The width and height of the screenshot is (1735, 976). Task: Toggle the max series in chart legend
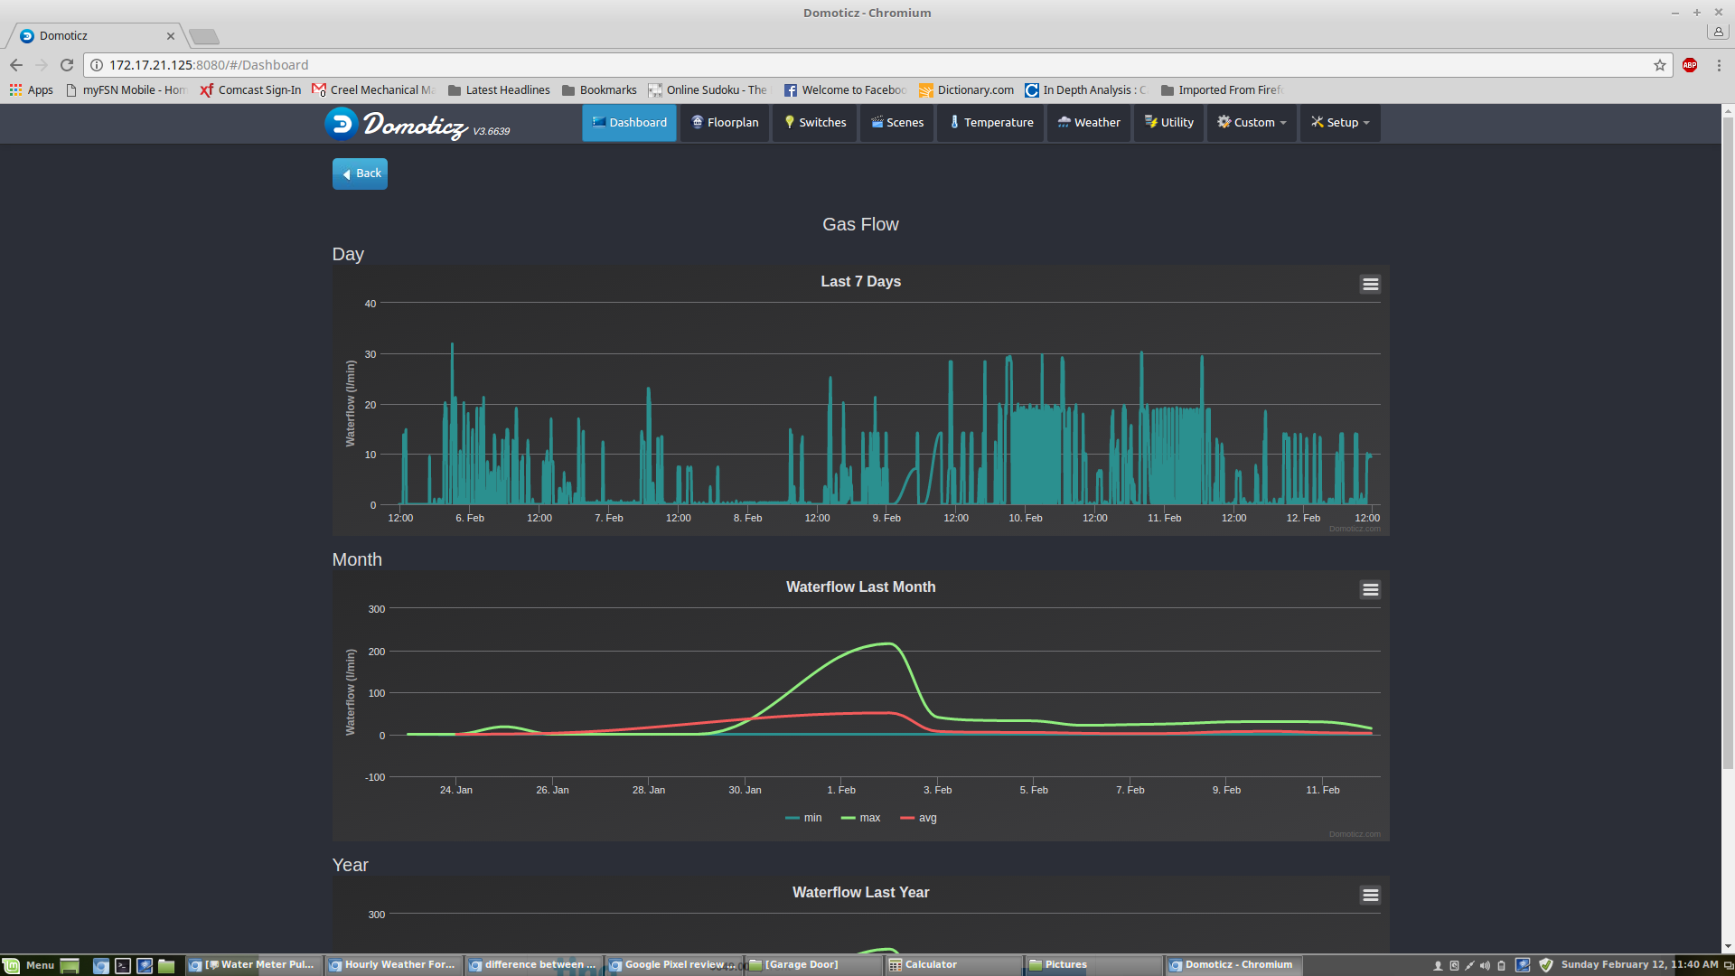[861, 818]
